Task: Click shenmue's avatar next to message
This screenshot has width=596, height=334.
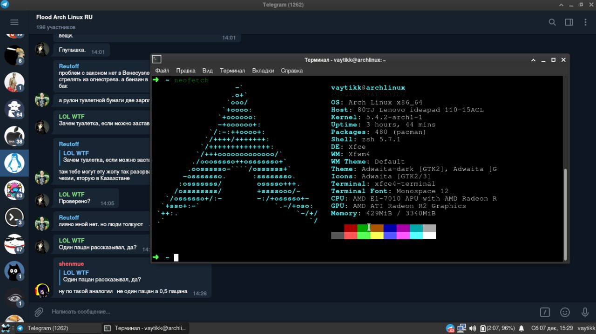Action: coord(42,291)
